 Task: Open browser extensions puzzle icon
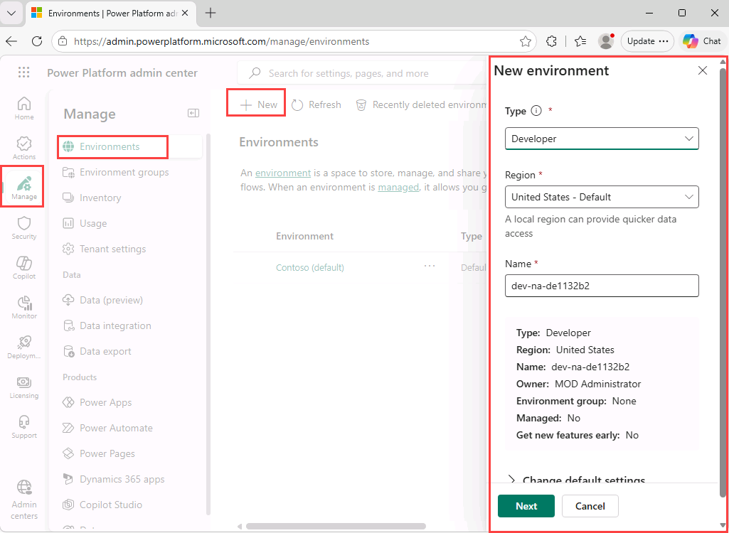(x=551, y=41)
